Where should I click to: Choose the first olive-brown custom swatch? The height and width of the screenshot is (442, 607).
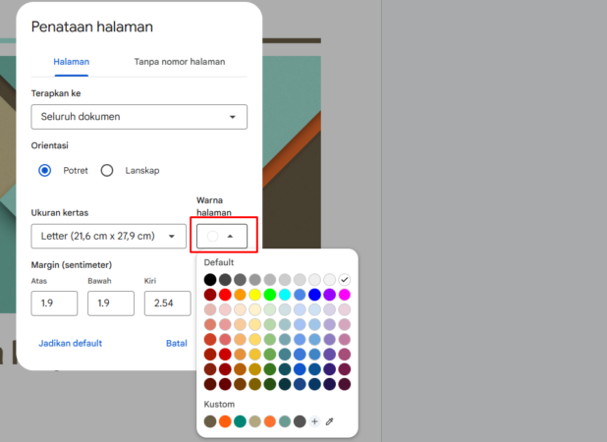(210, 421)
